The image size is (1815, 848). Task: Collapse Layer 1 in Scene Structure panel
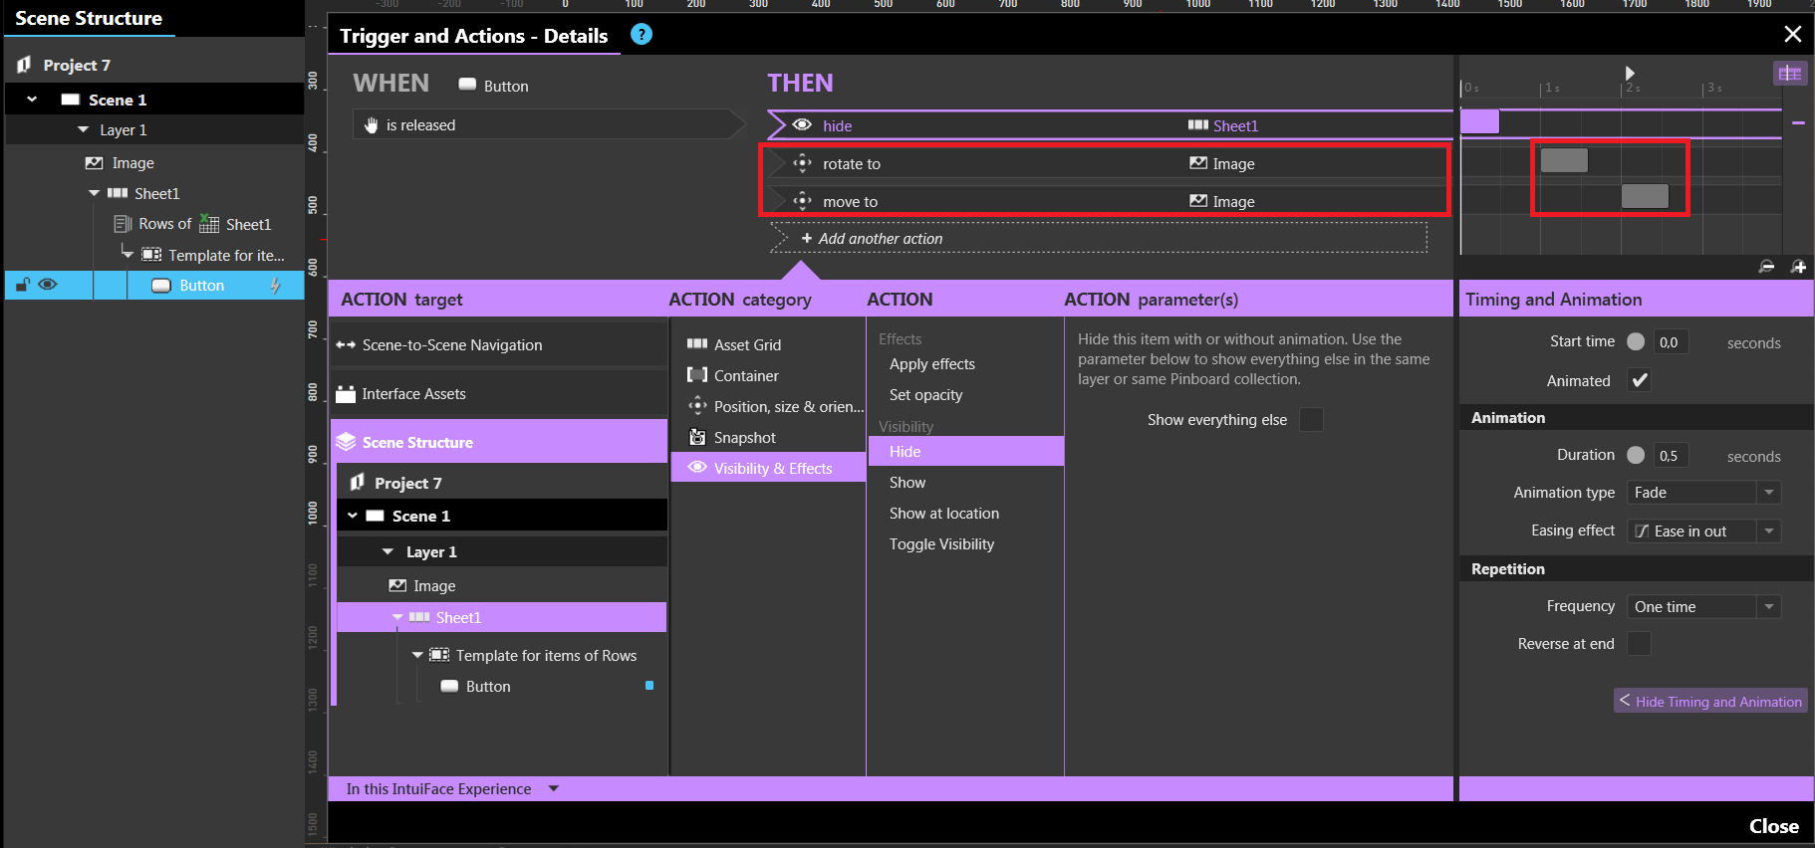83,129
